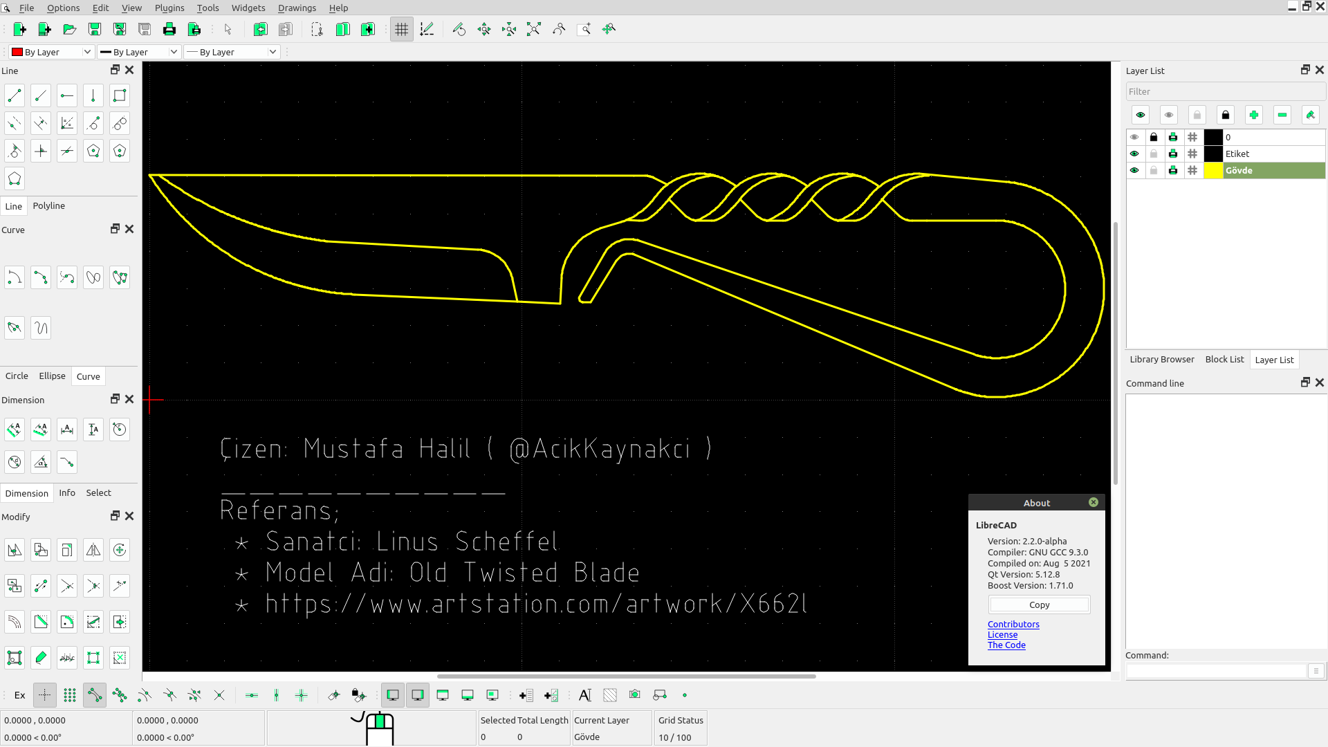Open the License link
This screenshot has width=1328, height=747.
(x=1002, y=634)
